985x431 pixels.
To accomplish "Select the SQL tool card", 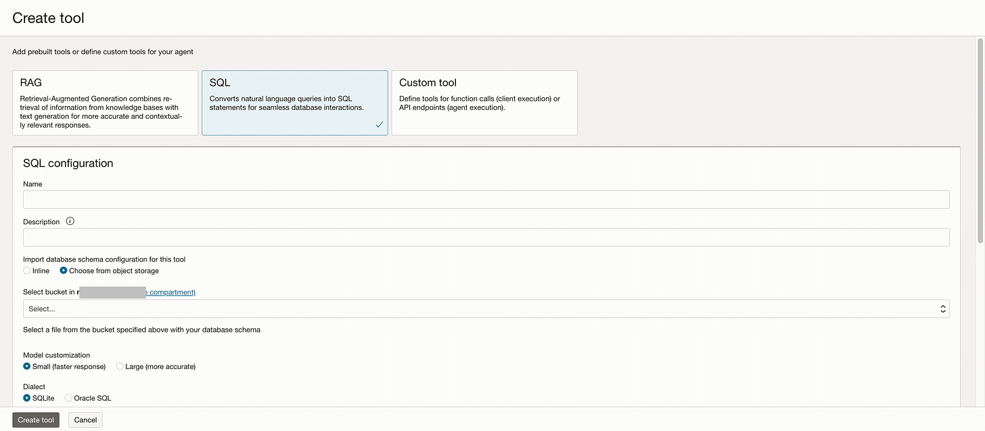I will 295,103.
